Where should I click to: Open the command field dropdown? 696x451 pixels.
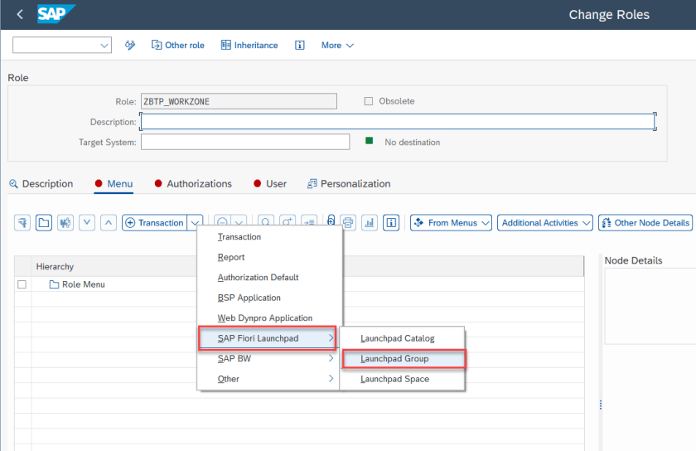pos(104,46)
